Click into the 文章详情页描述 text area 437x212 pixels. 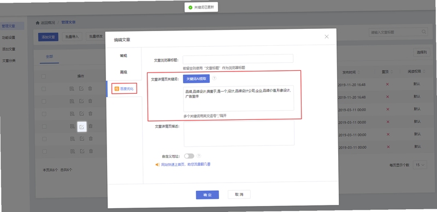239,134
